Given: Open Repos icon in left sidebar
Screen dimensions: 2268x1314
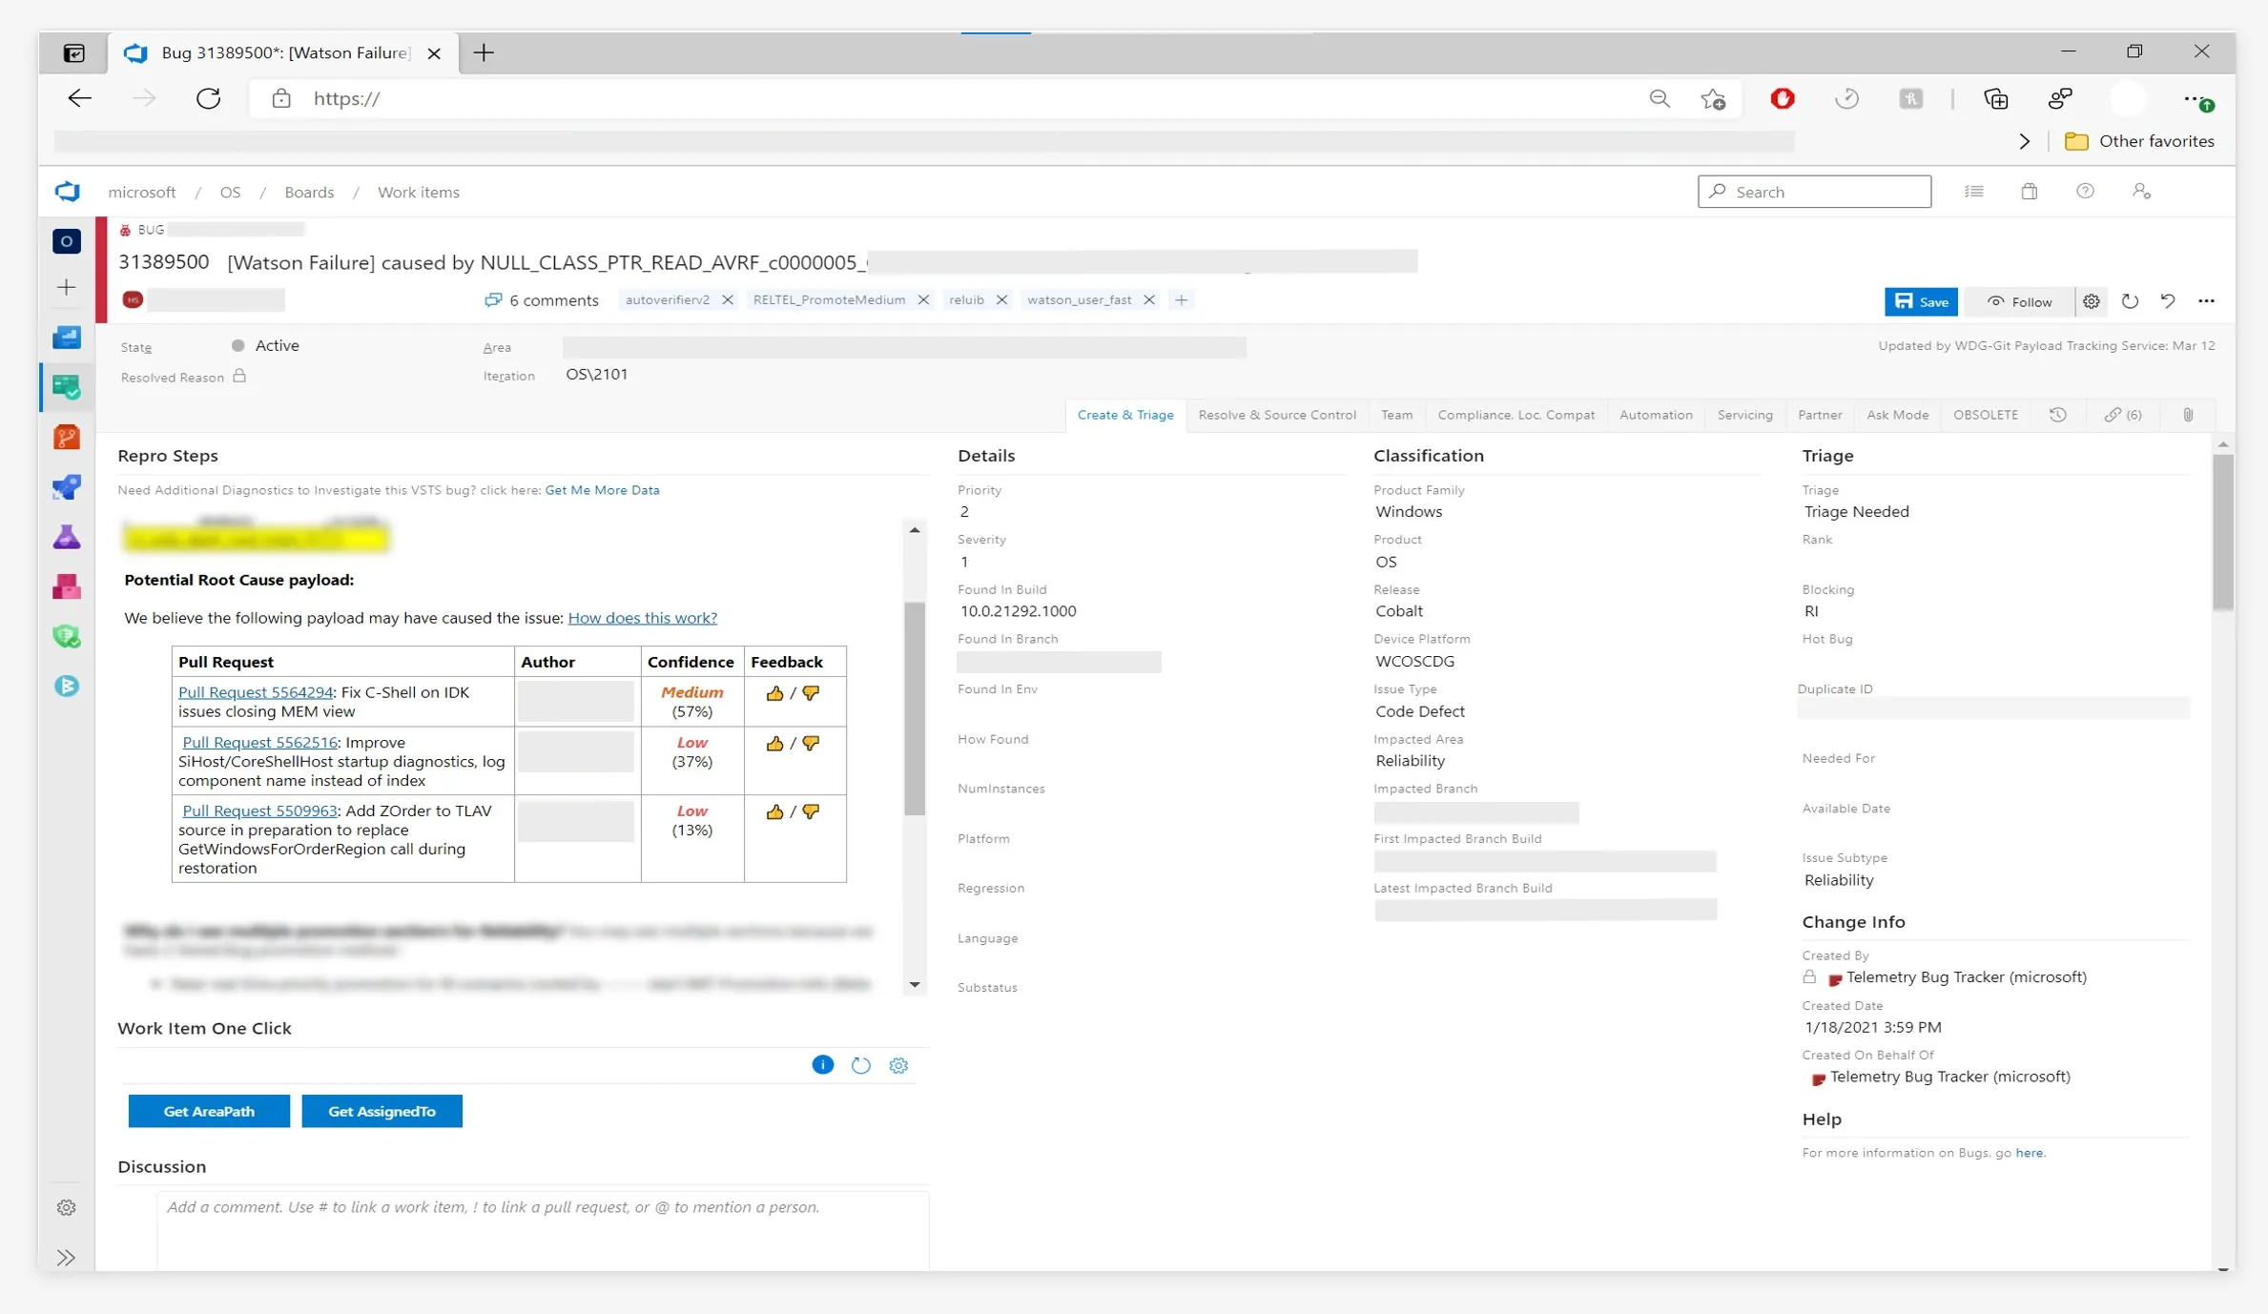Looking at the screenshot, I should tap(67, 438).
